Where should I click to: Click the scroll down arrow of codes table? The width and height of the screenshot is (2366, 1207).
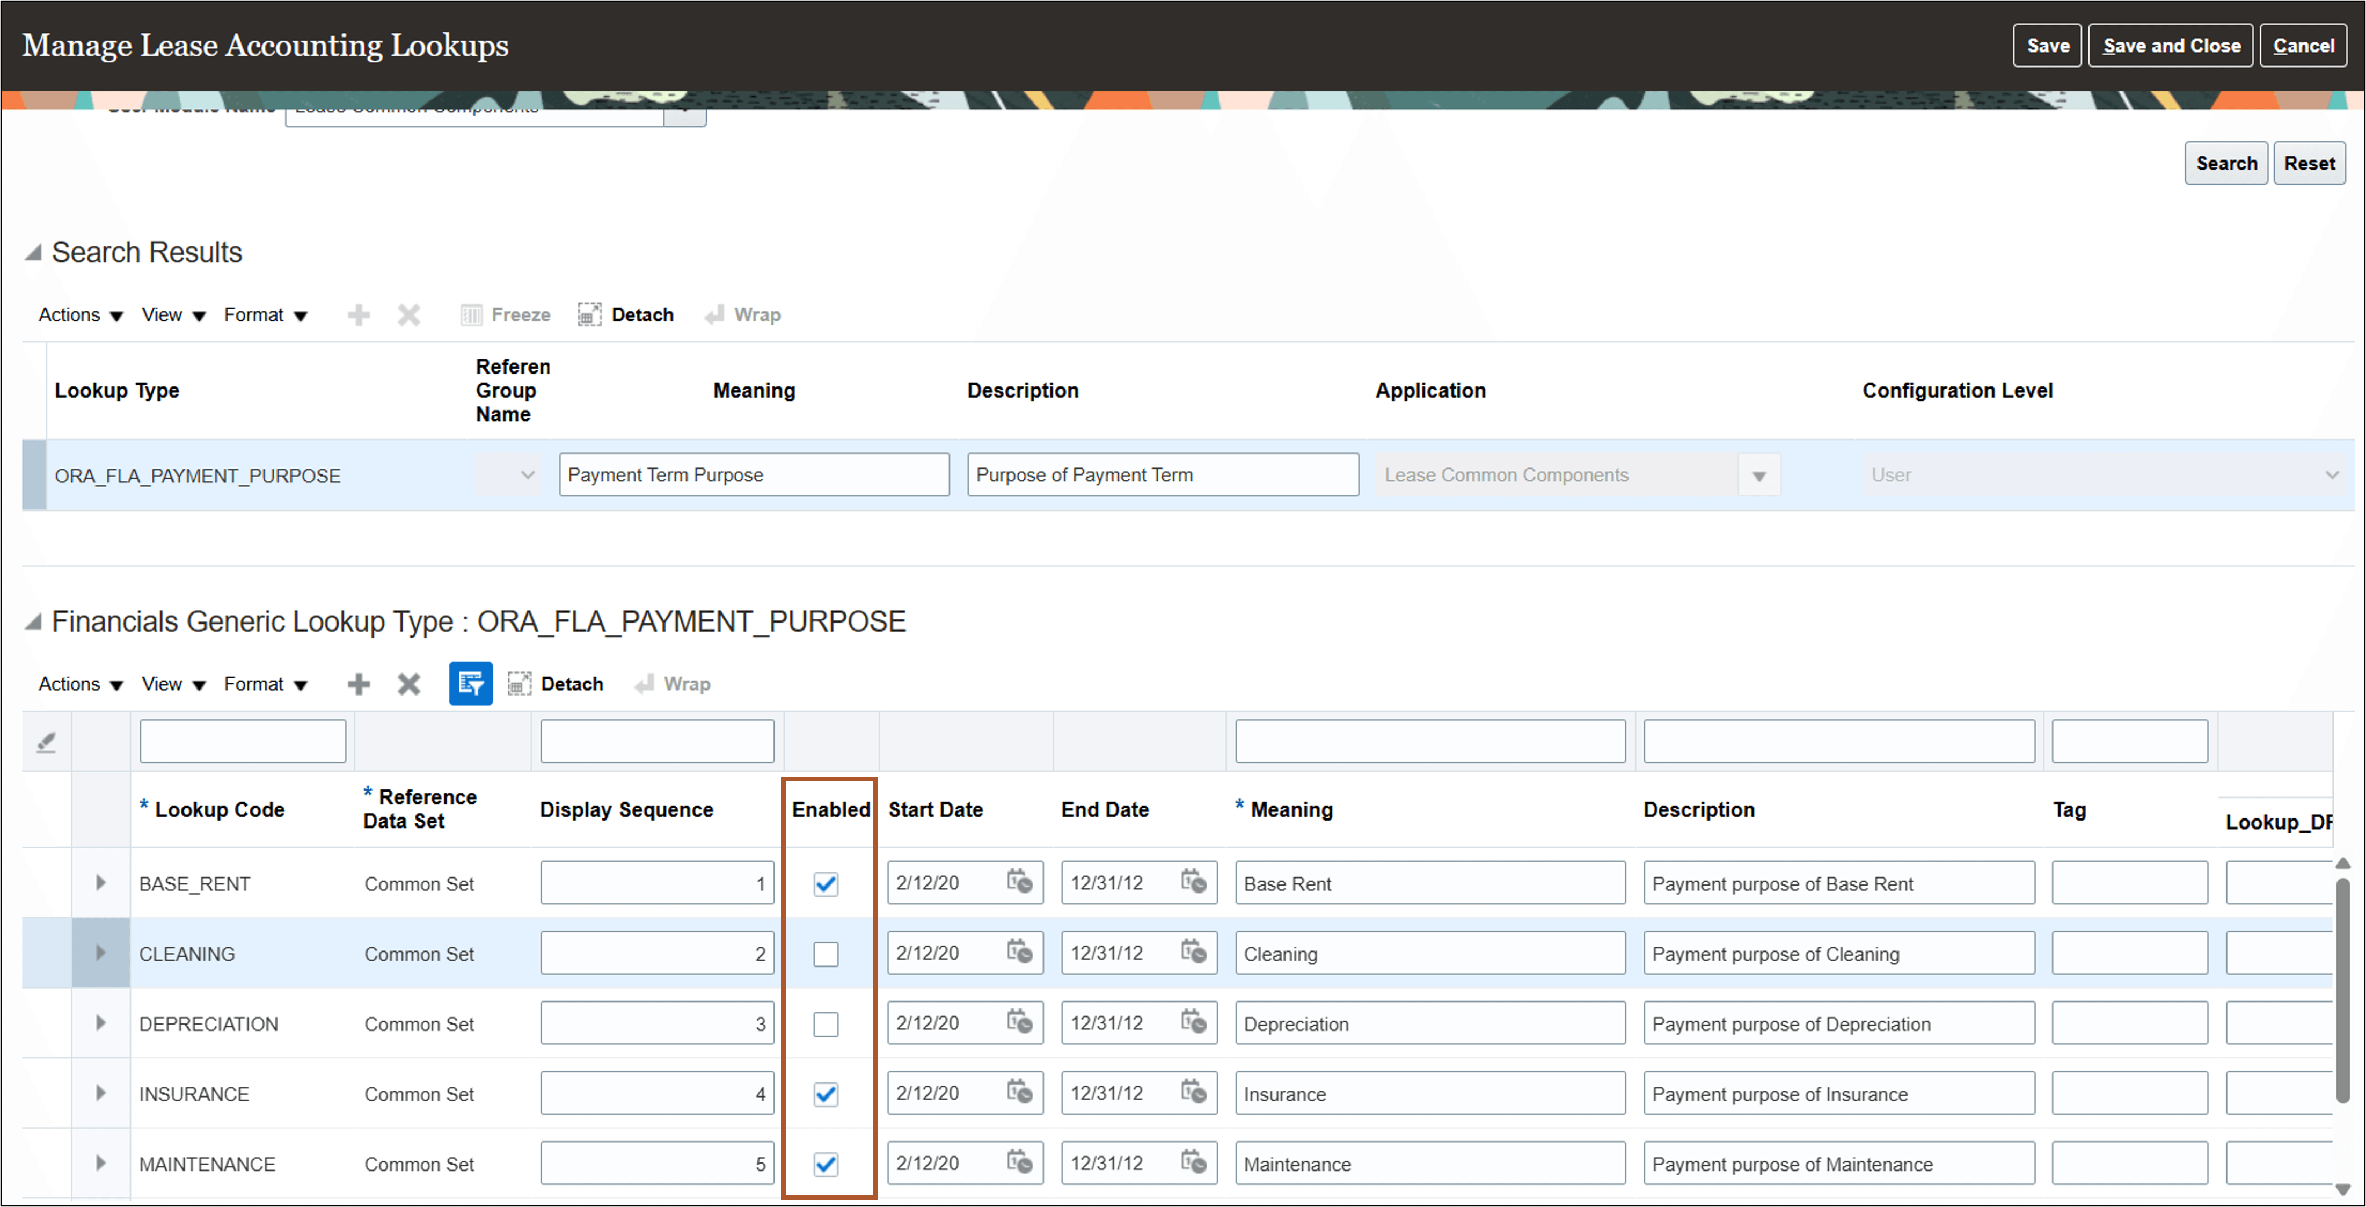(2343, 1189)
